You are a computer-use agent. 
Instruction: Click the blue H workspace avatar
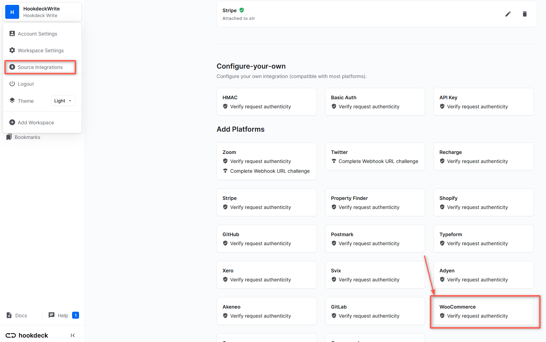(12, 12)
